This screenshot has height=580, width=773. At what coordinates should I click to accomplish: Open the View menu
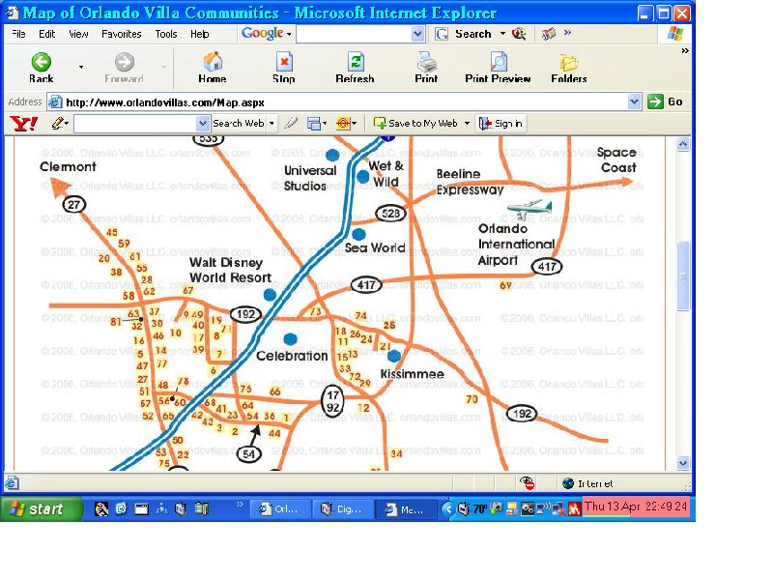78,34
